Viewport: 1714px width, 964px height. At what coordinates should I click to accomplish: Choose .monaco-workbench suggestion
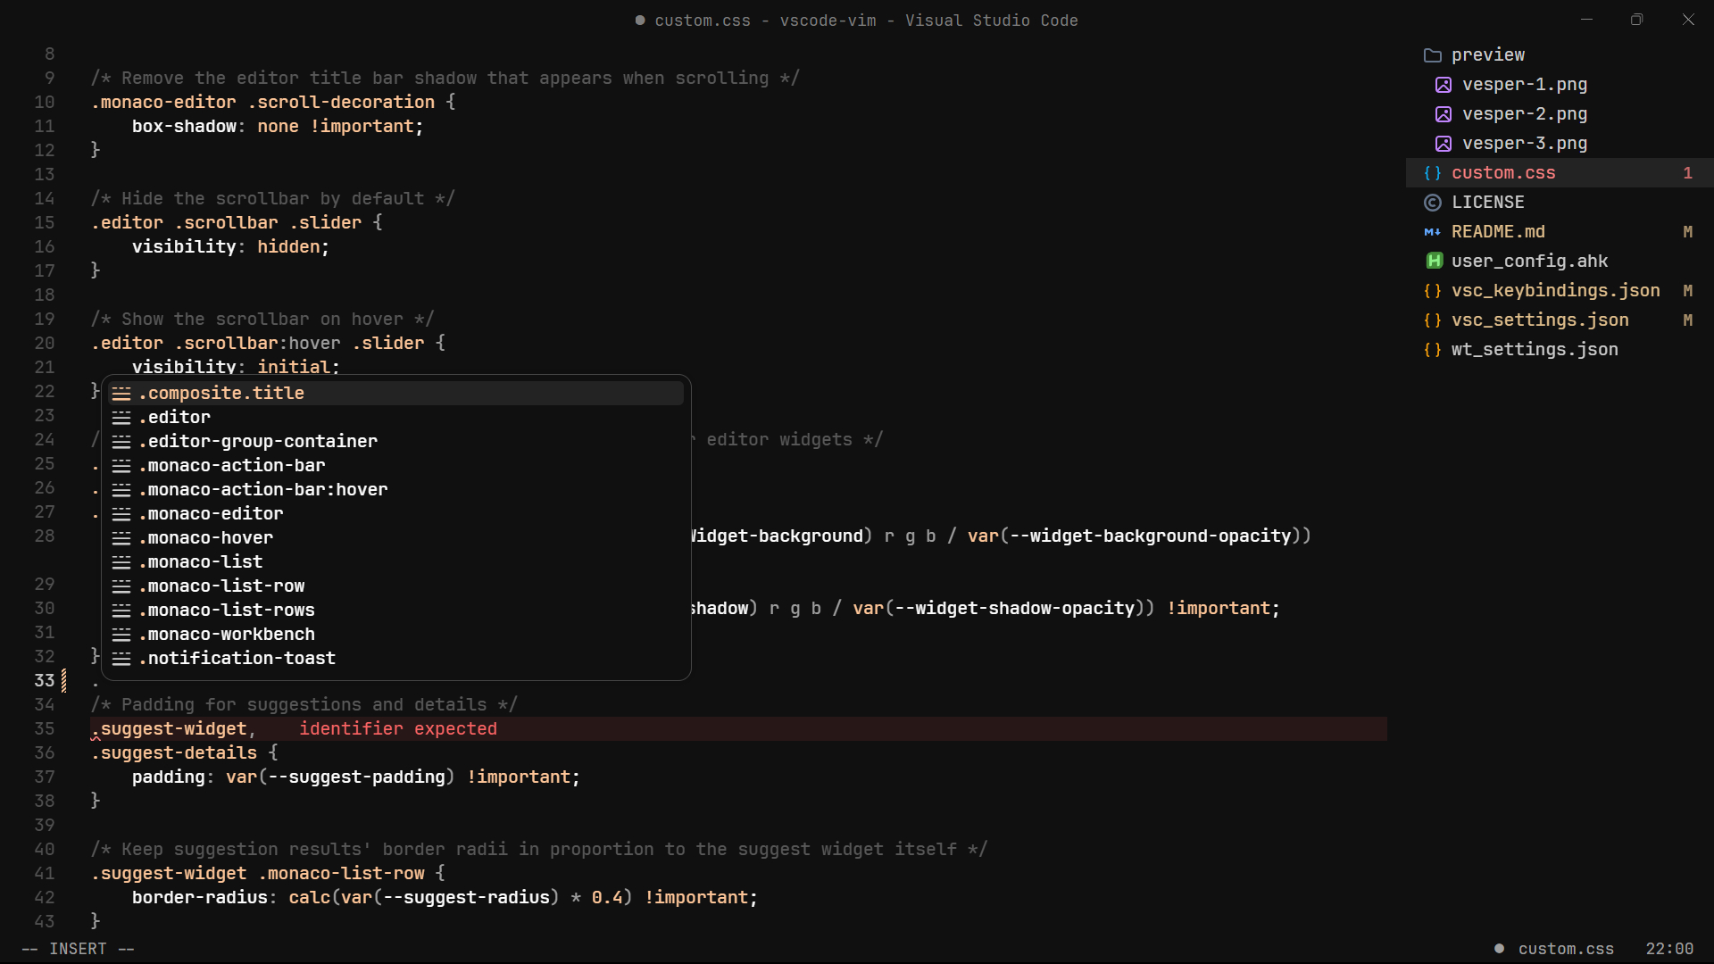tap(395, 635)
